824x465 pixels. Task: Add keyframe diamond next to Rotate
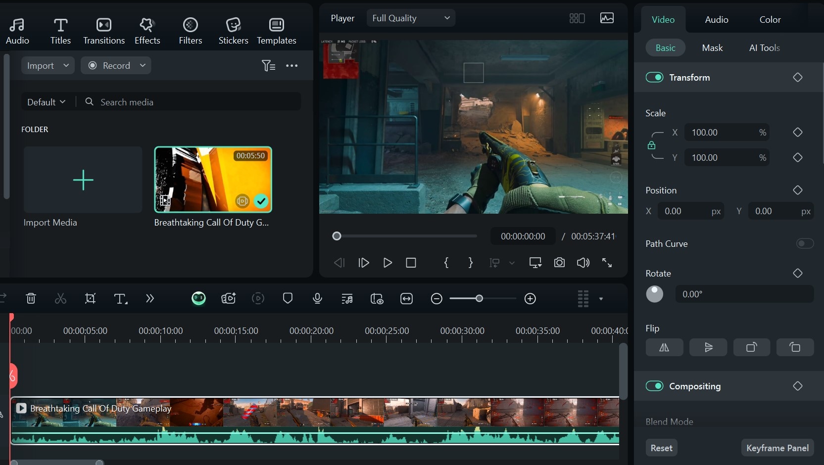[797, 273]
